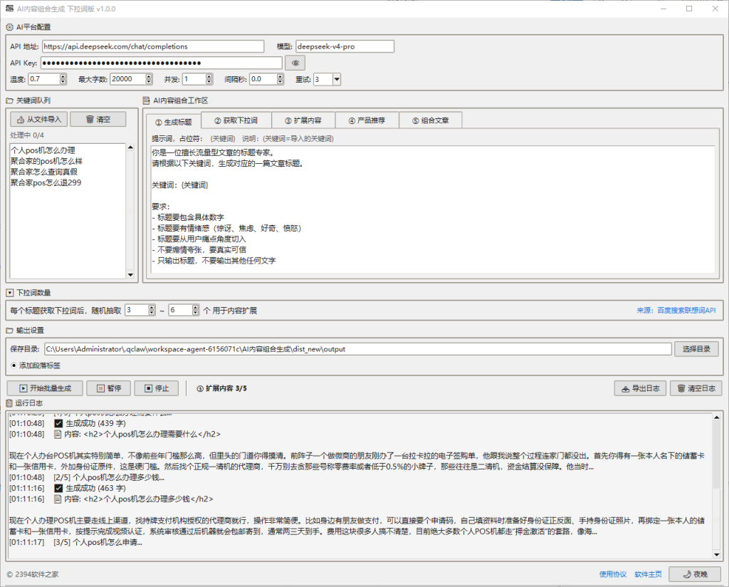Open the 重试 retry dropdown

(337, 80)
